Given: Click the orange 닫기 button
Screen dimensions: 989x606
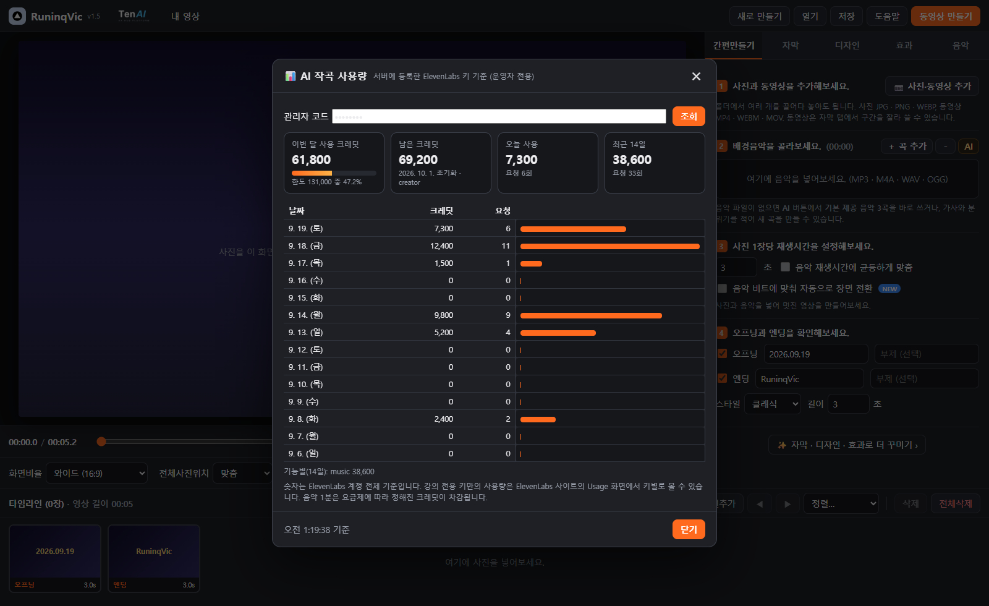Looking at the screenshot, I should click(689, 529).
